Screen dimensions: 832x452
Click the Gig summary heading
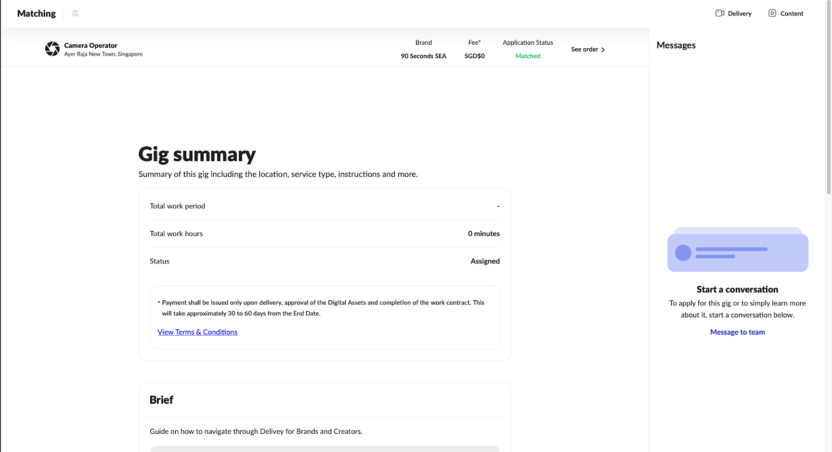pos(197,154)
